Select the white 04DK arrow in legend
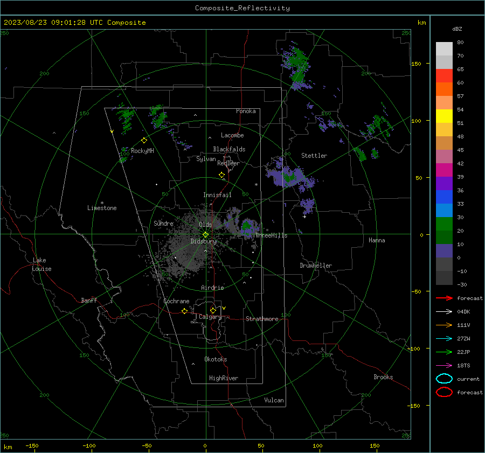 tap(444, 312)
